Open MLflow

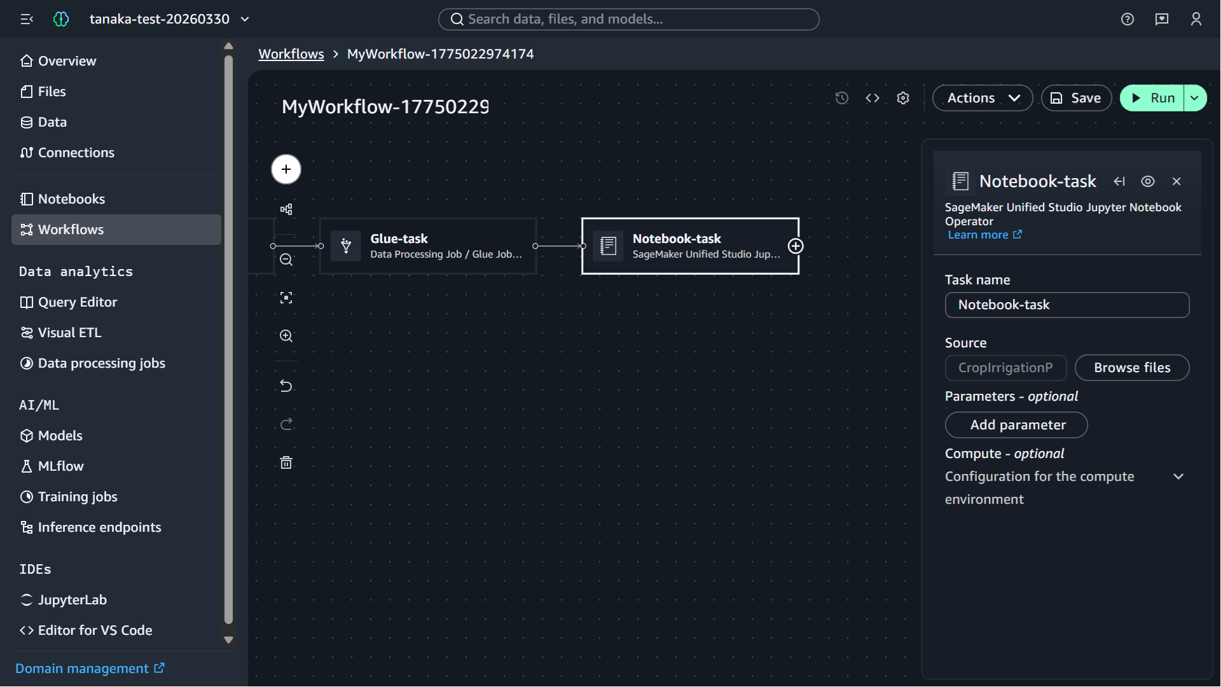(116, 466)
